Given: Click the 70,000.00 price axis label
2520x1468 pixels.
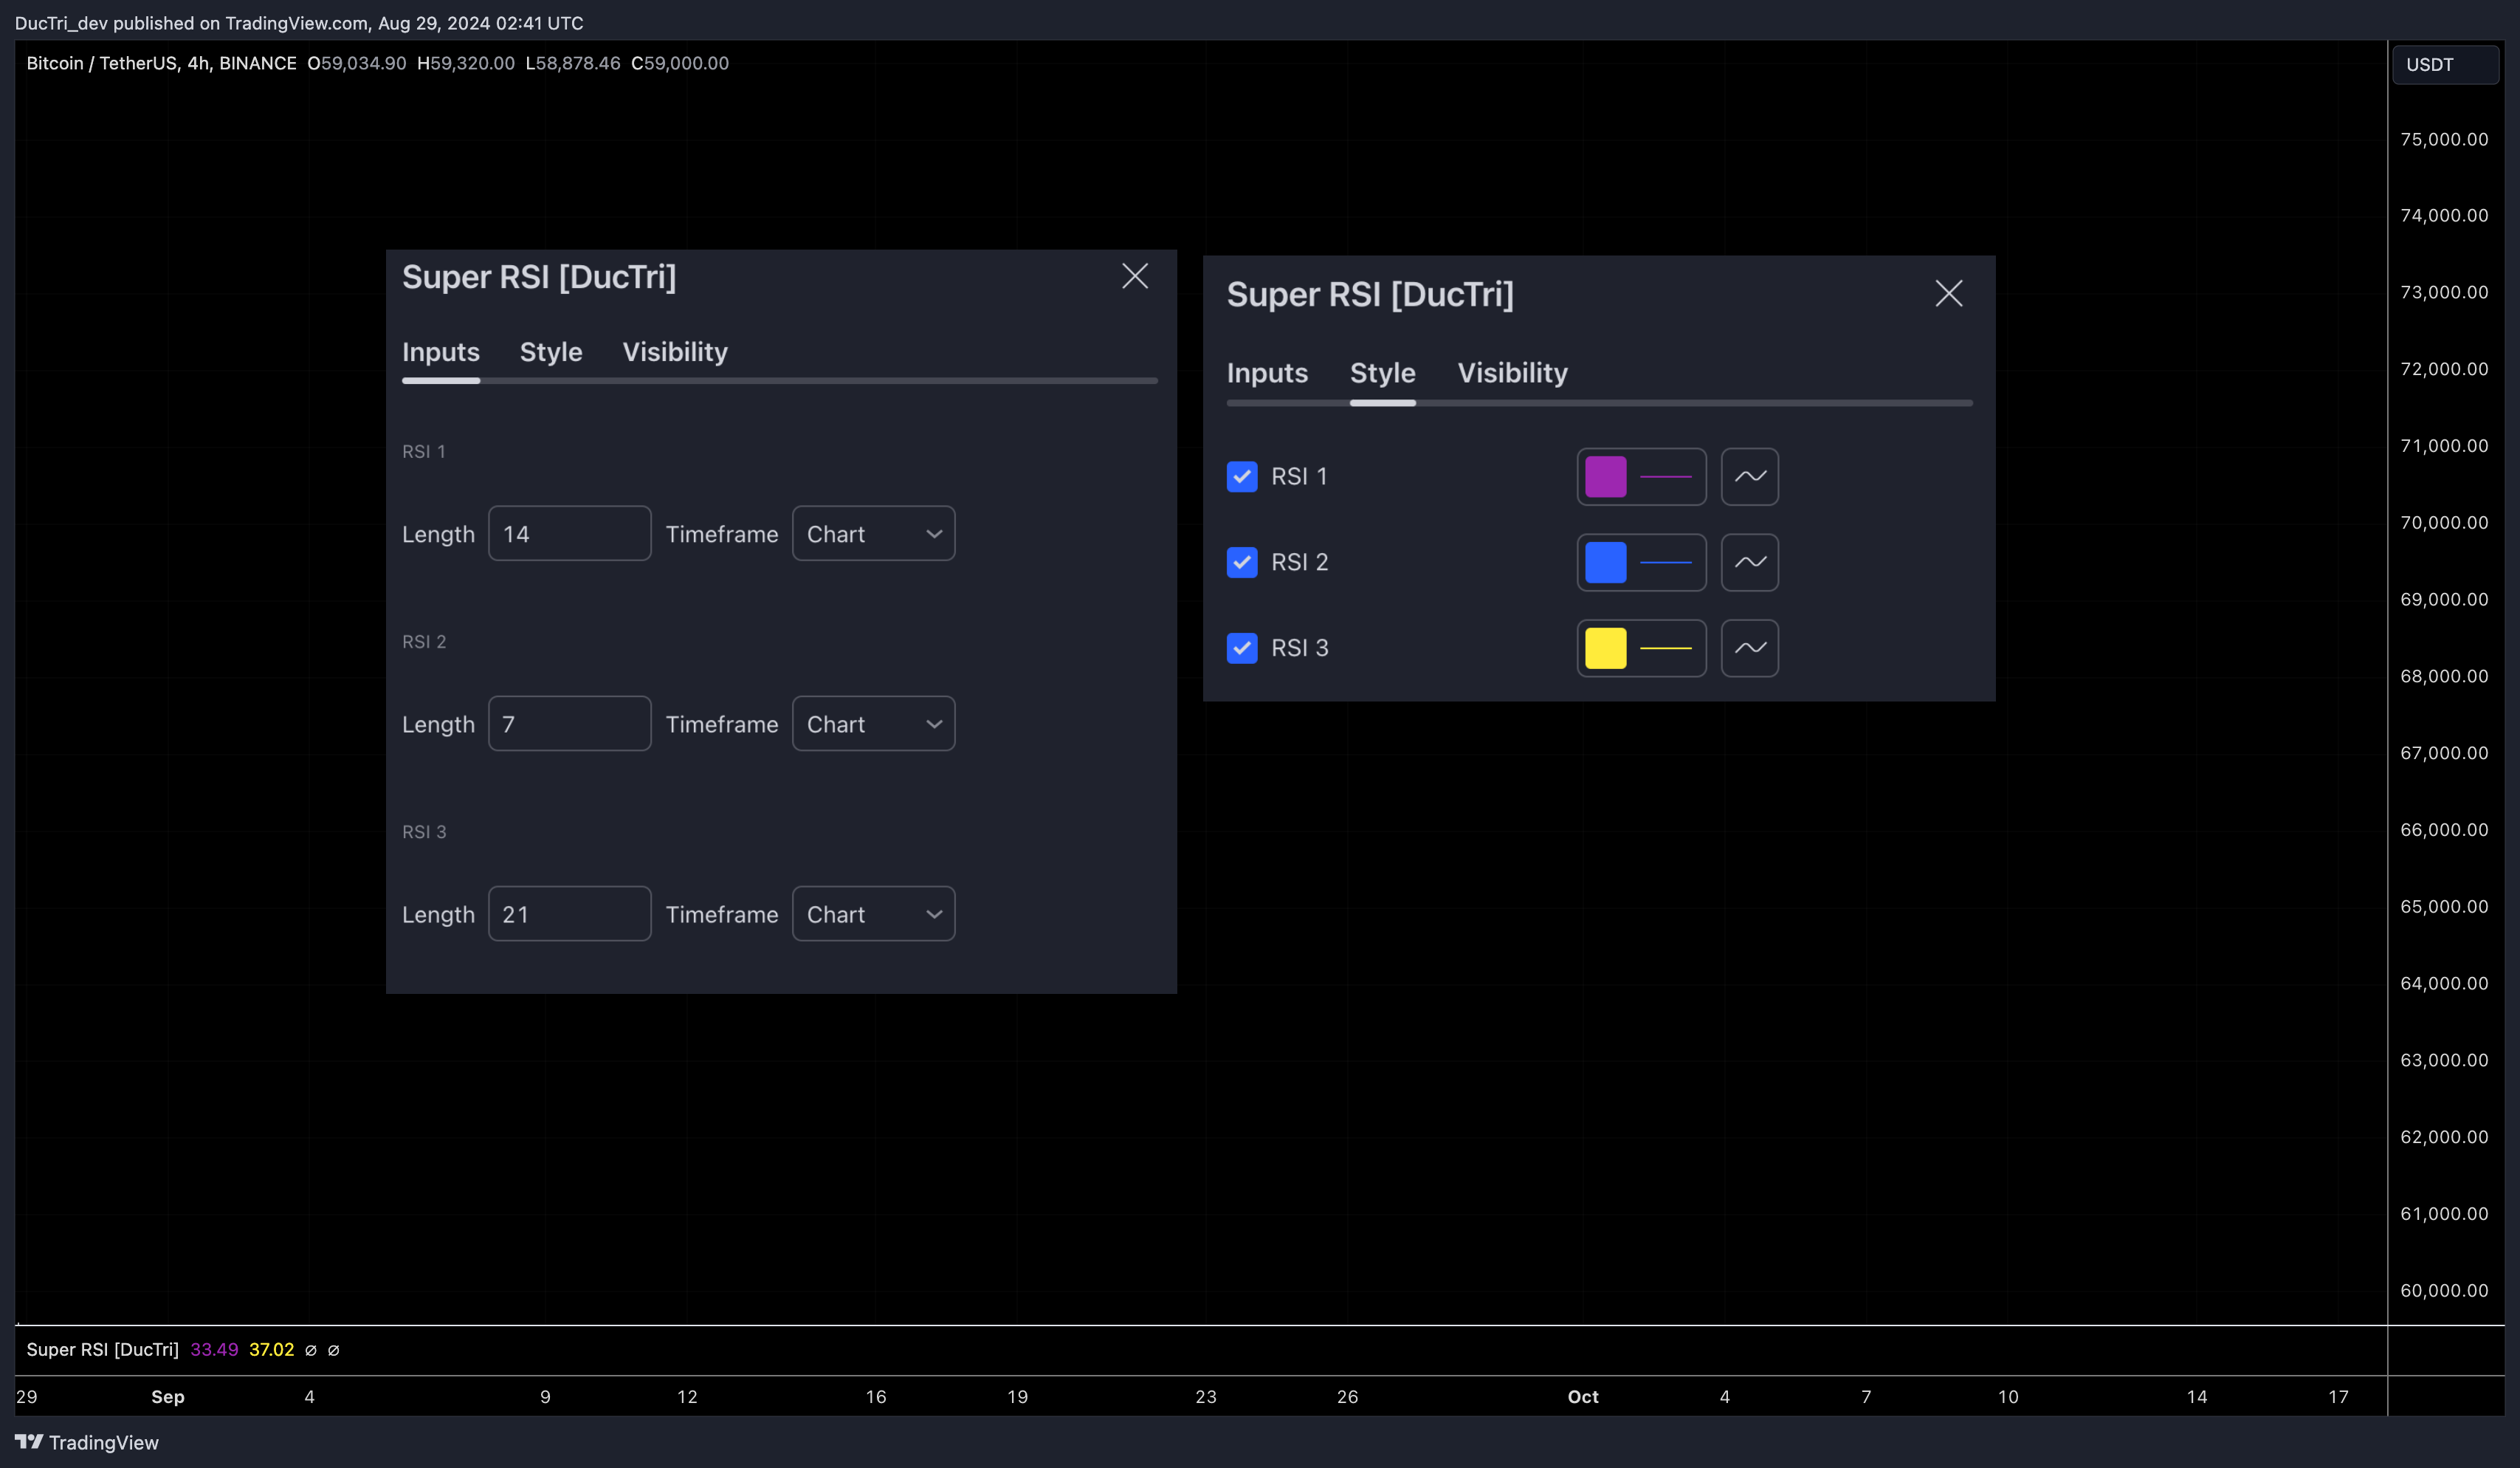Looking at the screenshot, I should tap(2444, 522).
